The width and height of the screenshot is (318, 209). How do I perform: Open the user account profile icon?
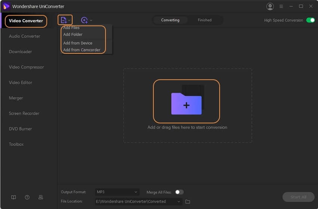270,6
